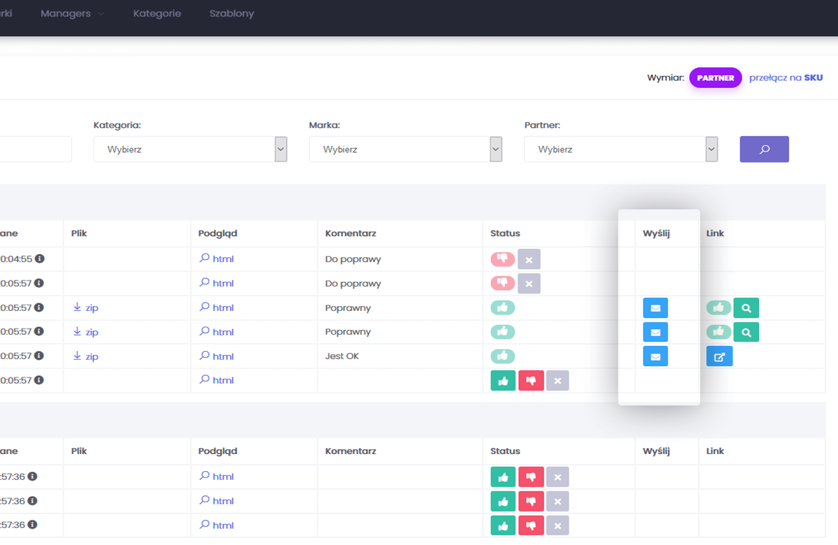Click Link column thumbs-up in first Poprawny row
This screenshot has height=545, width=838.
pos(719,307)
